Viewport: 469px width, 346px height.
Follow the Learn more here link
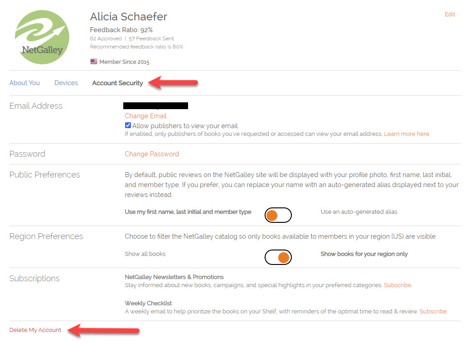(406, 134)
